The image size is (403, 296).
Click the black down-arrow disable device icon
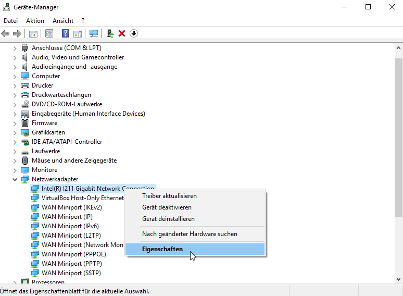[x=134, y=33]
